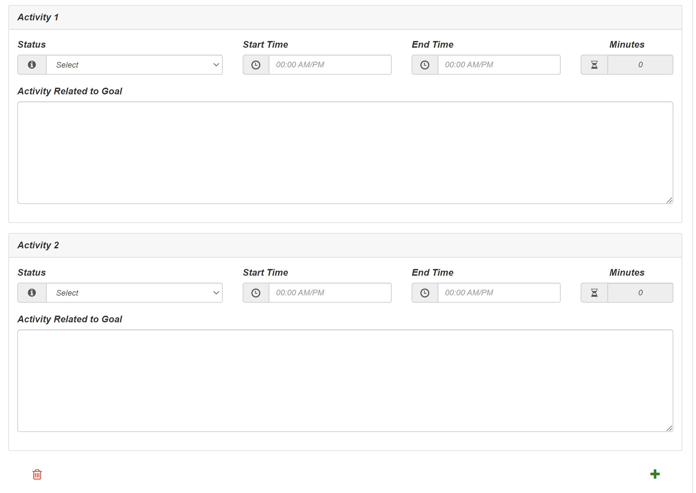Click the hourglass icon beside Activity 2 Minutes
Screen dimensions: 696x493
594,293
